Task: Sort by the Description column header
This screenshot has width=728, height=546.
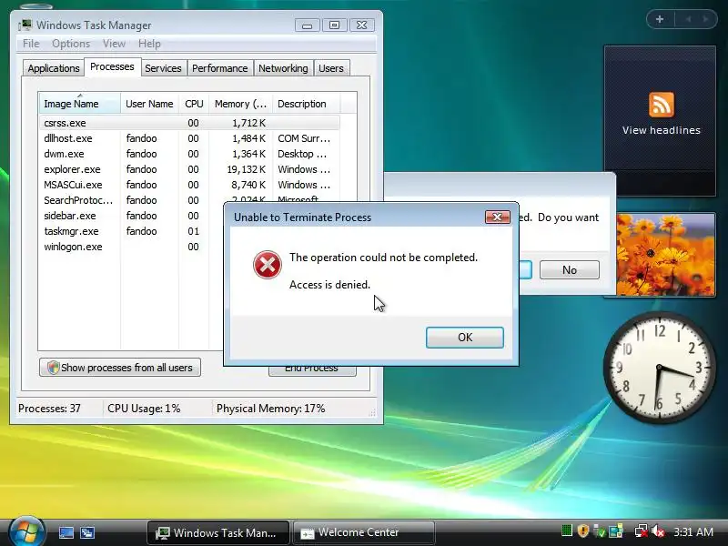Action: tap(306, 104)
